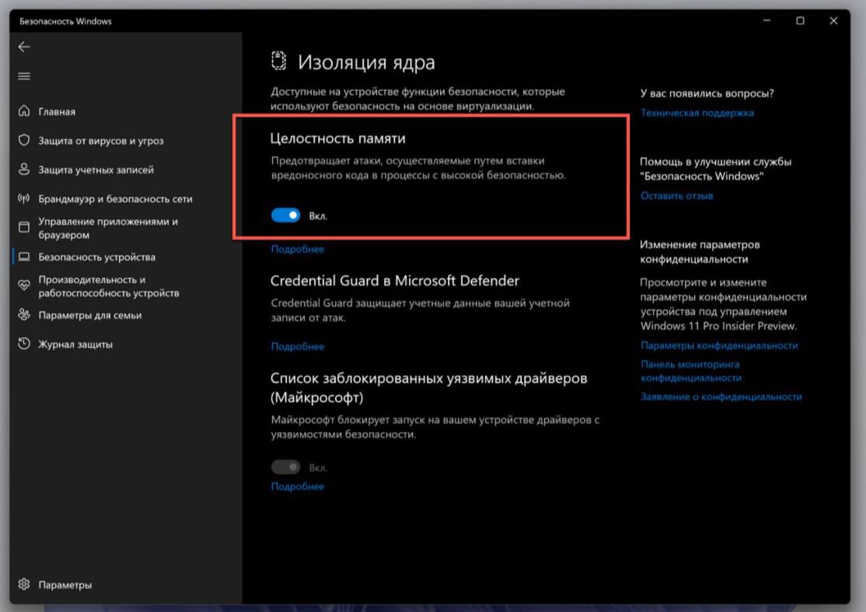This screenshot has width=866, height=612.
Task: Click the Защита учетных записей person icon
Action: (24, 169)
